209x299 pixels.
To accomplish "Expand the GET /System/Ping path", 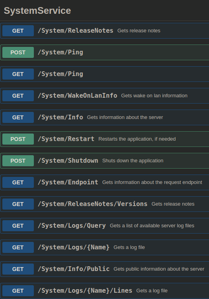I will click(60, 74).
